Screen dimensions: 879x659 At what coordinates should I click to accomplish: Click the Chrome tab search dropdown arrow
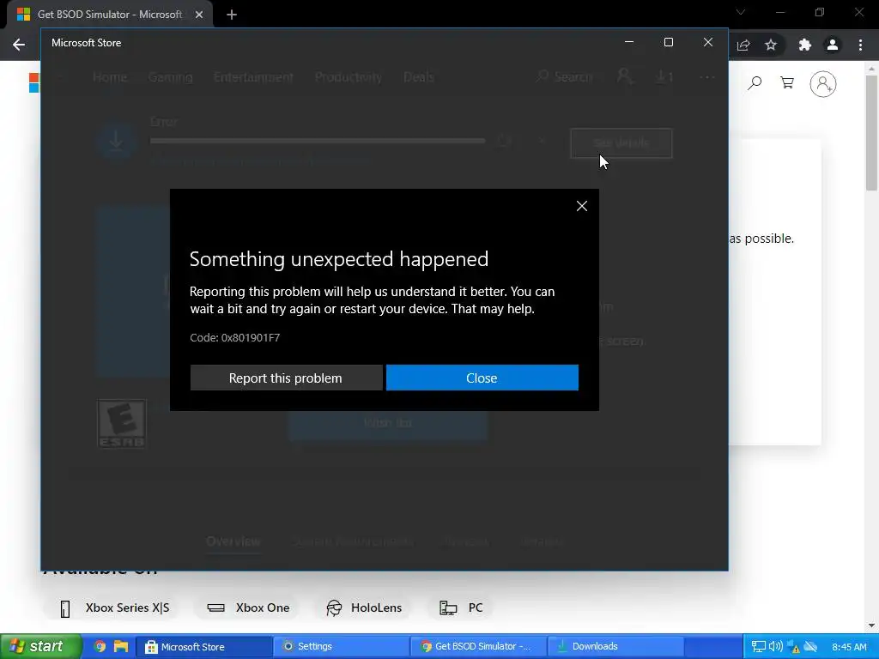(741, 12)
